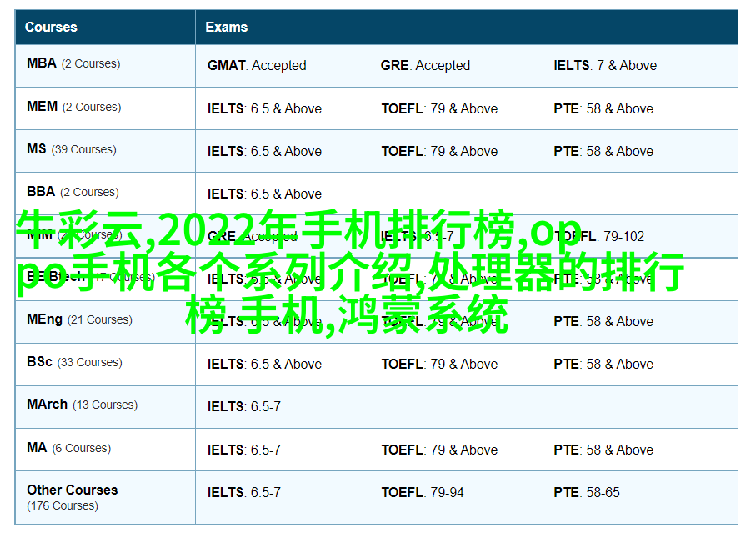Click PTE: 58 & Above in the BSc row

pyautogui.click(x=603, y=365)
